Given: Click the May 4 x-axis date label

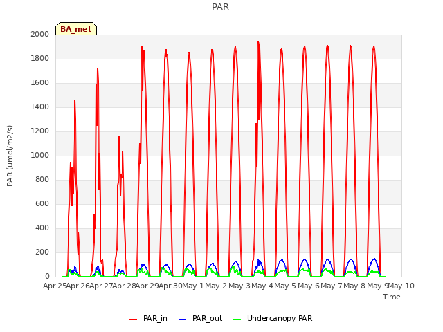Looking at the screenshot, I should pyautogui.click(x=262, y=286).
